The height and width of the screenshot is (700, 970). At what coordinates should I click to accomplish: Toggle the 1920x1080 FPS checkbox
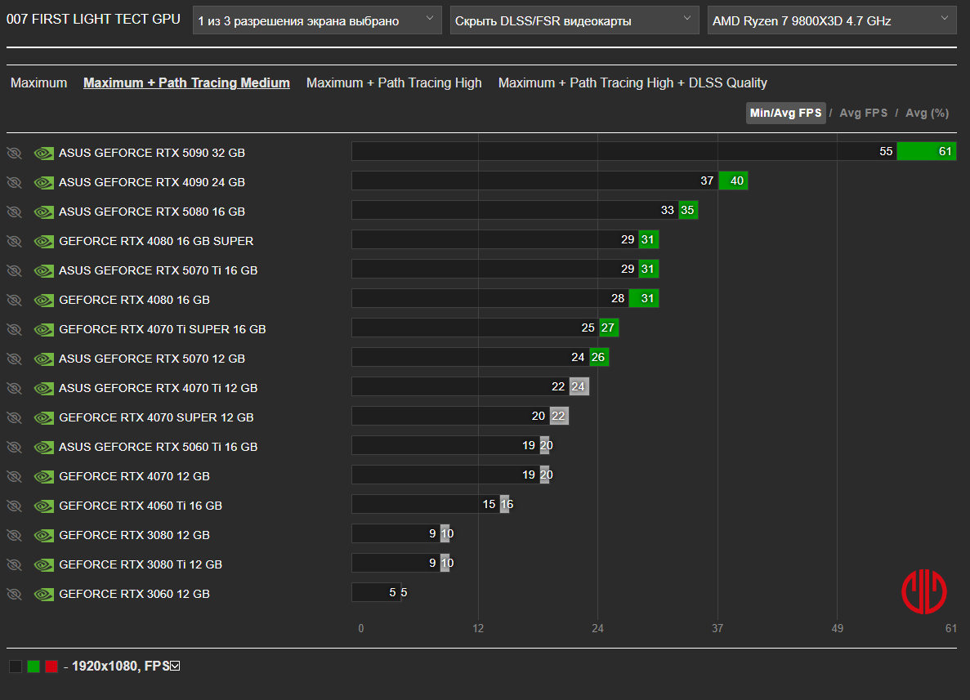pyautogui.click(x=175, y=666)
